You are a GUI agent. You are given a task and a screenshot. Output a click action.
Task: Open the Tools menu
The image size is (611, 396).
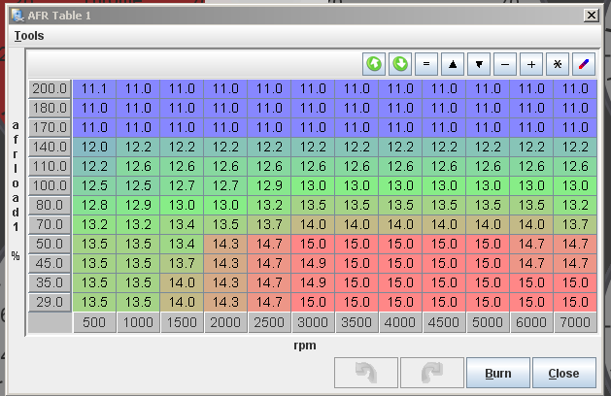pos(28,35)
